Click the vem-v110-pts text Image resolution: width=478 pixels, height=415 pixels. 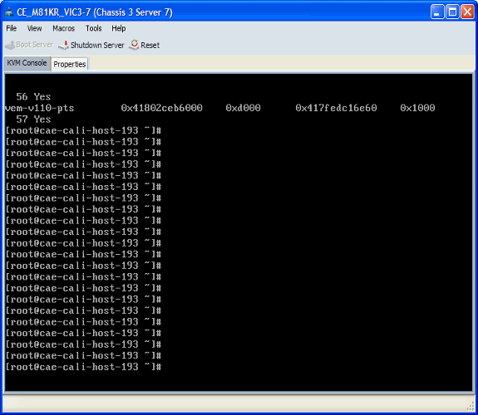point(40,108)
